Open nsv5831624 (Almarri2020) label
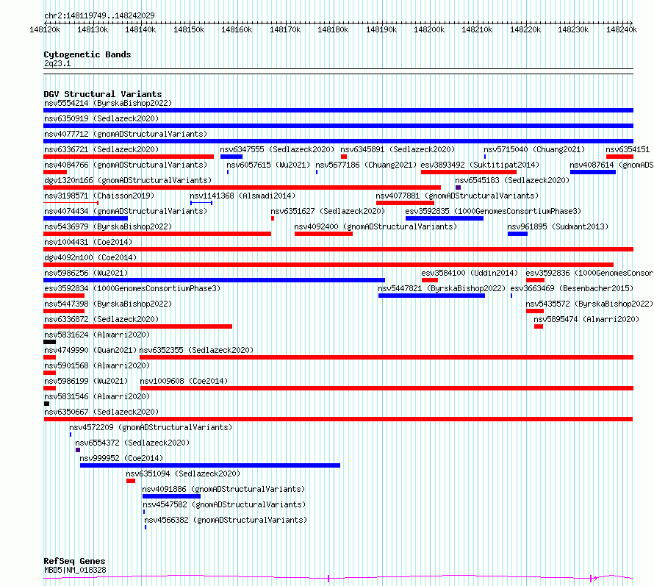The width and height of the screenshot is (654, 586). 97,335
